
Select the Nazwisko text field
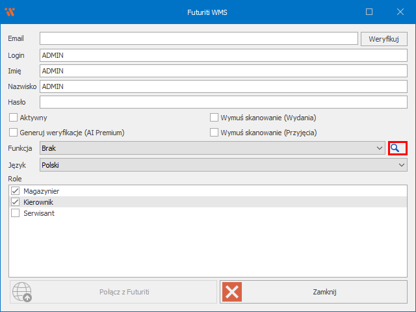(223, 86)
